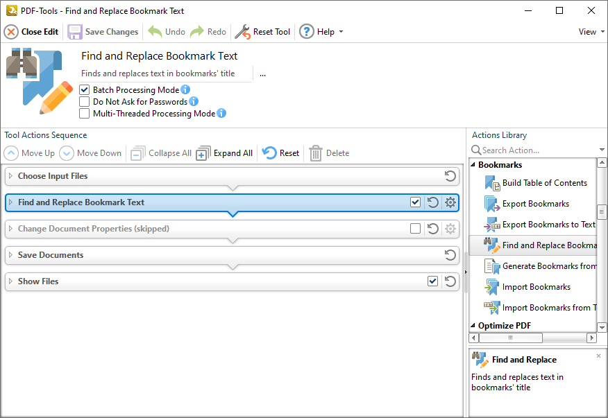
Task: Open the View menu
Action: tap(589, 31)
